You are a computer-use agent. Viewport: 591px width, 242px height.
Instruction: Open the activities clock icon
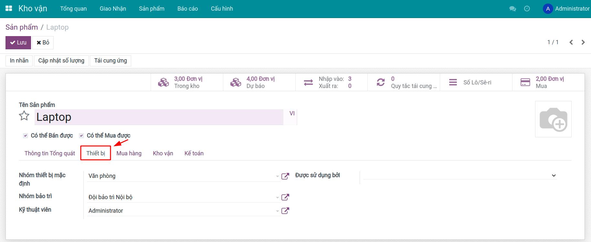(x=527, y=9)
